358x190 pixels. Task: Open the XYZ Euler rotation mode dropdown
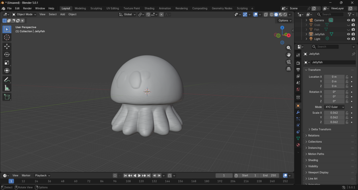[335, 107]
